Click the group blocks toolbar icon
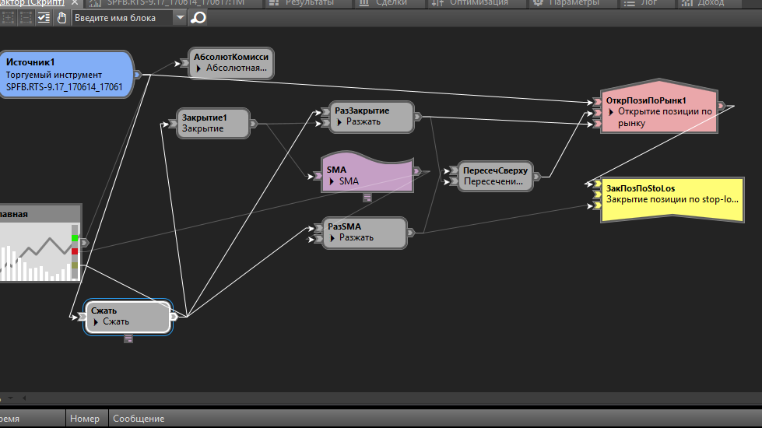Image resolution: width=762 pixels, height=428 pixels. tap(9, 18)
